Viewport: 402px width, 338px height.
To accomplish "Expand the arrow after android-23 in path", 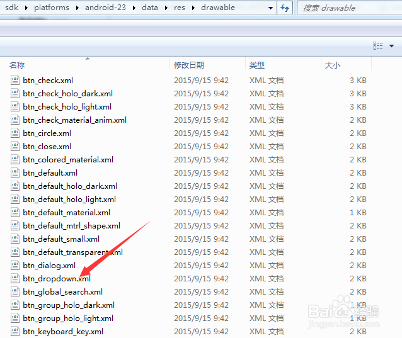I will (134, 8).
